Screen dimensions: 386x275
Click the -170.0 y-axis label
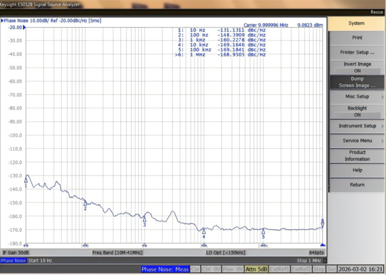point(15,230)
